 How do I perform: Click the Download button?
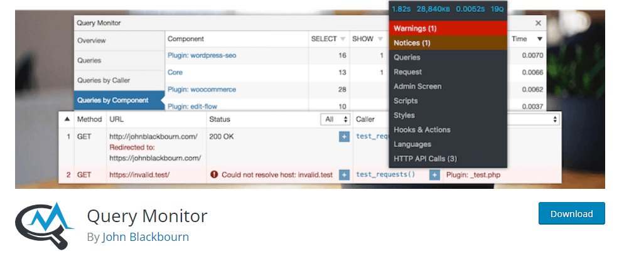tap(571, 214)
